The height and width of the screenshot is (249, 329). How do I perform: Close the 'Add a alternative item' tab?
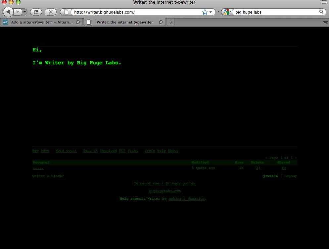[x=78, y=22]
